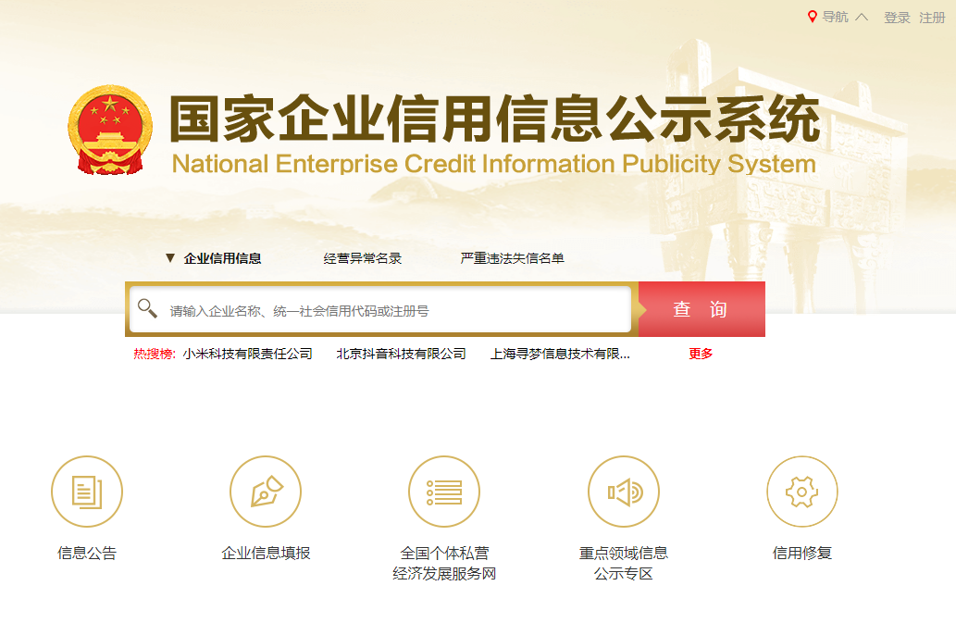Open the red 更多 more link
The height and width of the screenshot is (623, 956).
pyautogui.click(x=701, y=355)
